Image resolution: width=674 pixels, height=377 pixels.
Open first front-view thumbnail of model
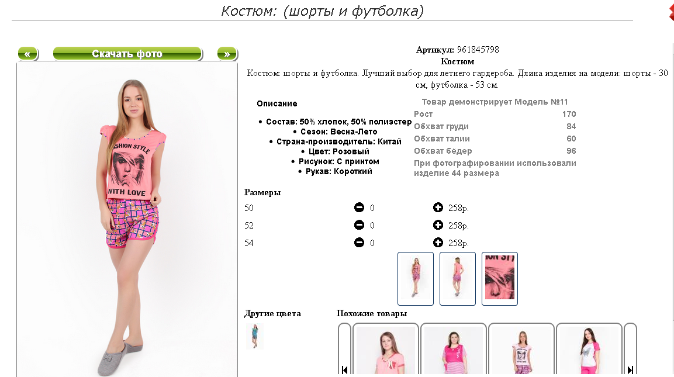pyautogui.click(x=415, y=279)
